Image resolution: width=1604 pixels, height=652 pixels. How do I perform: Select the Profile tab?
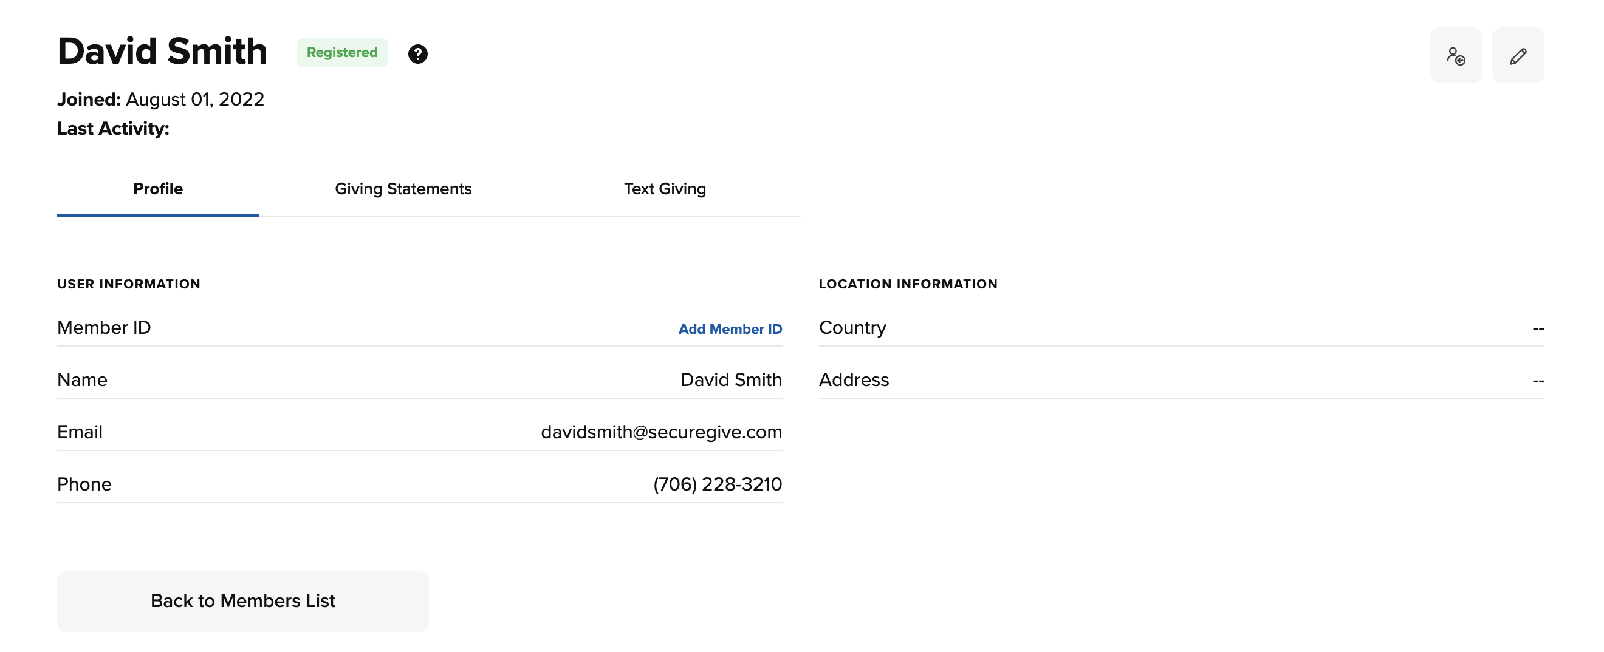[157, 189]
